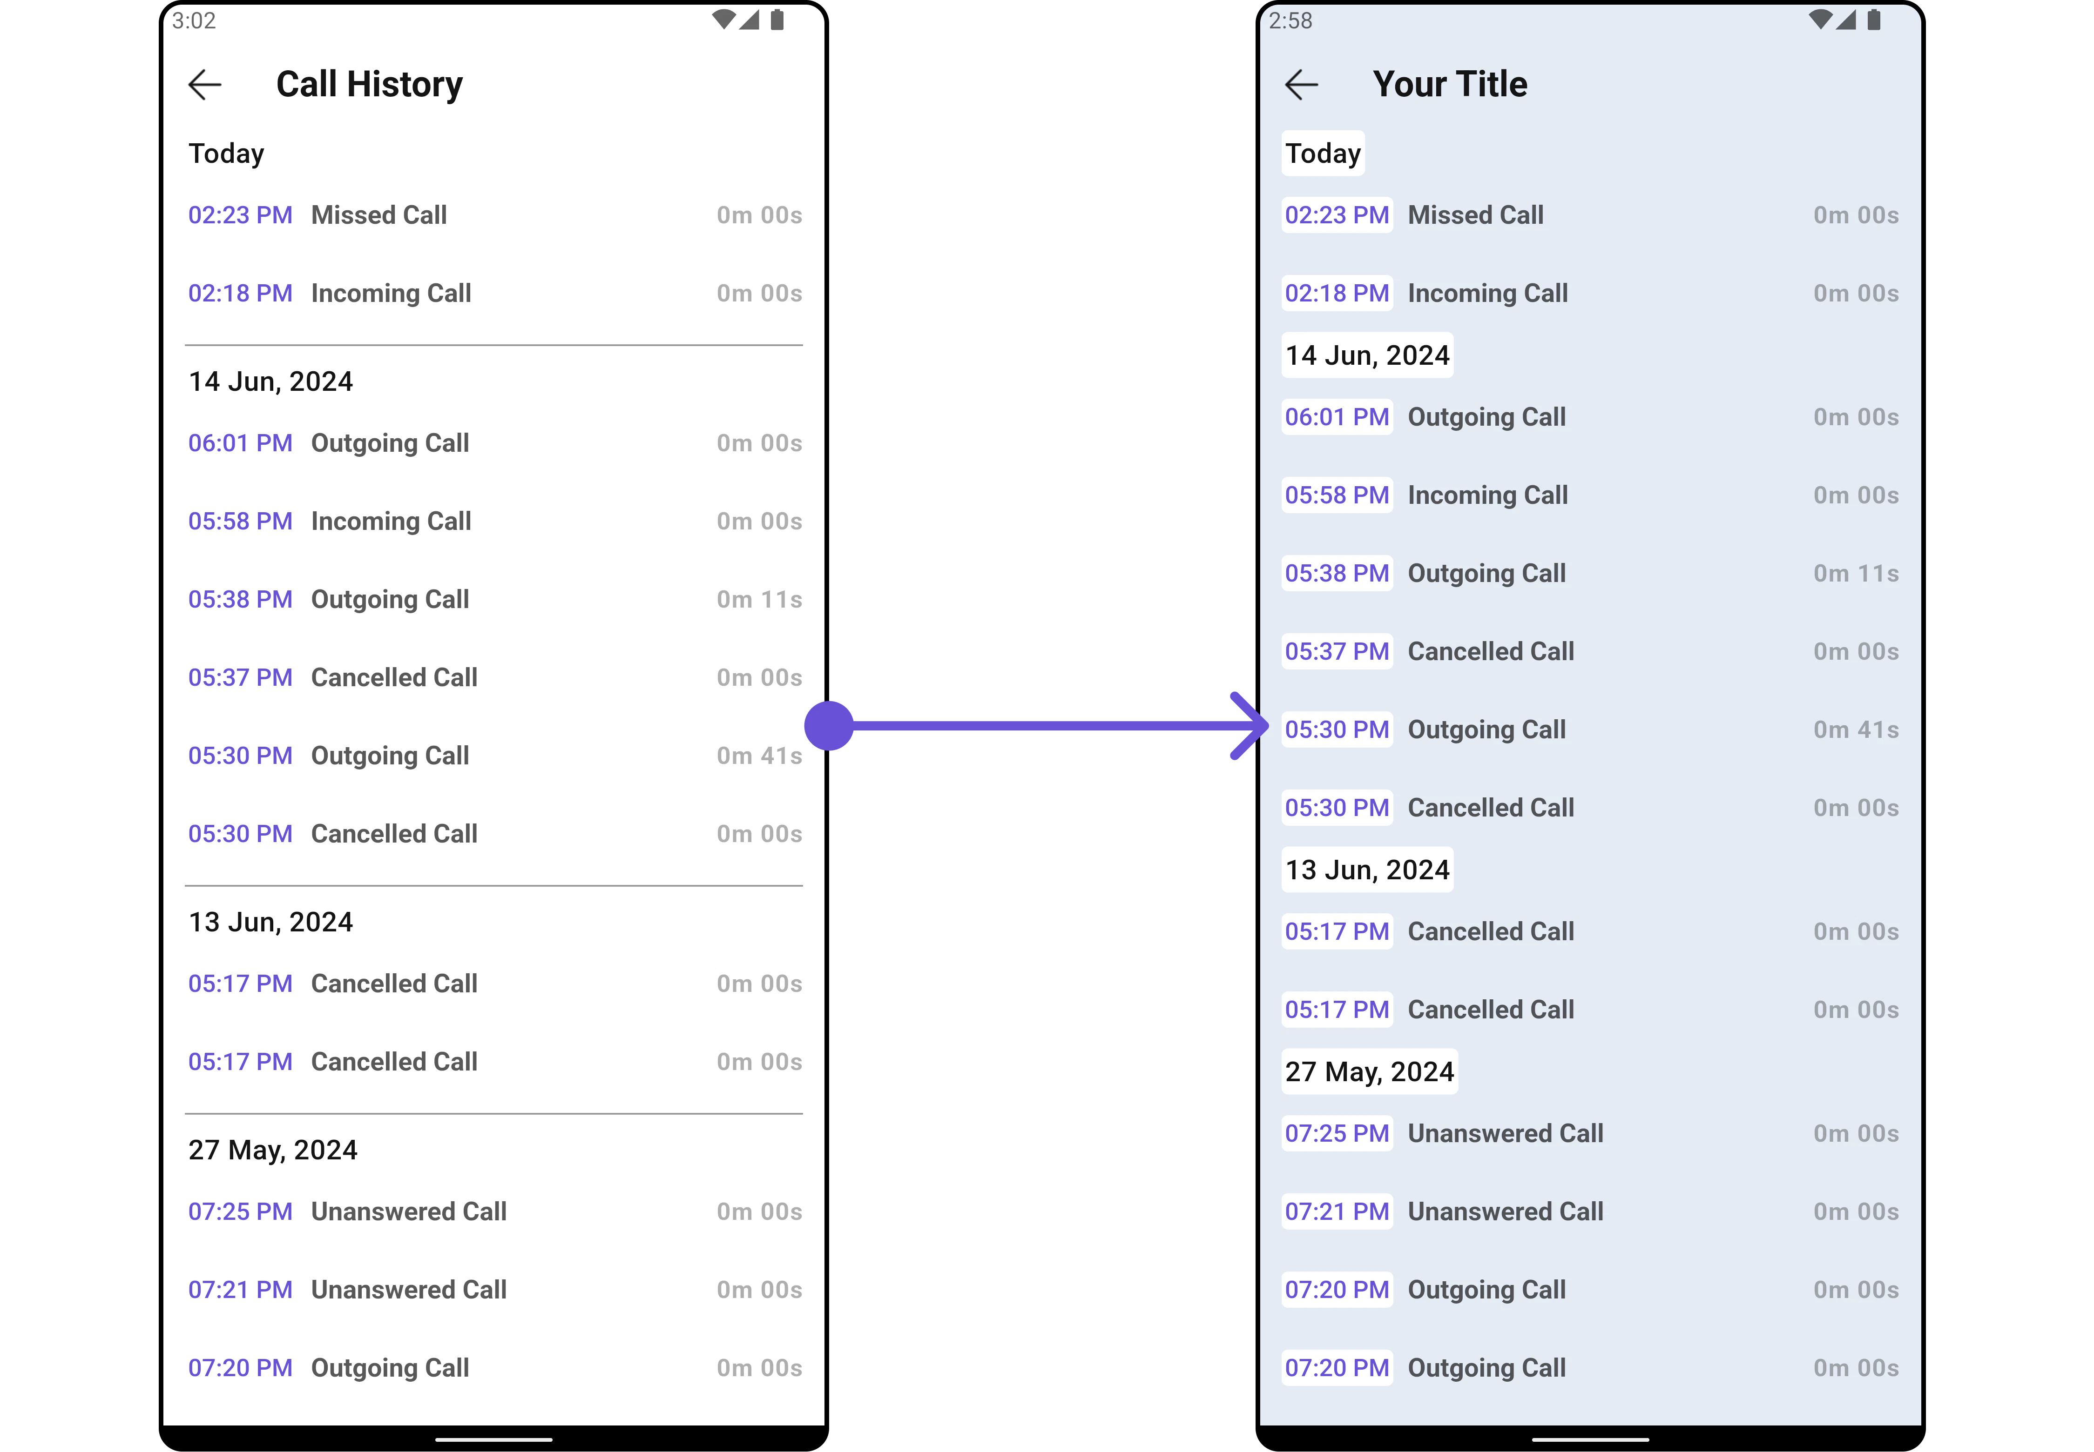This screenshot has width=2094, height=1452.
Task: Tap wifi status icon on left phone
Action: [x=723, y=19]
